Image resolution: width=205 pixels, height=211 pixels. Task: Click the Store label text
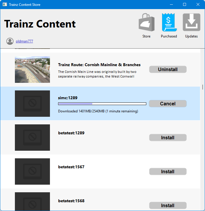(x=147, y=36)
